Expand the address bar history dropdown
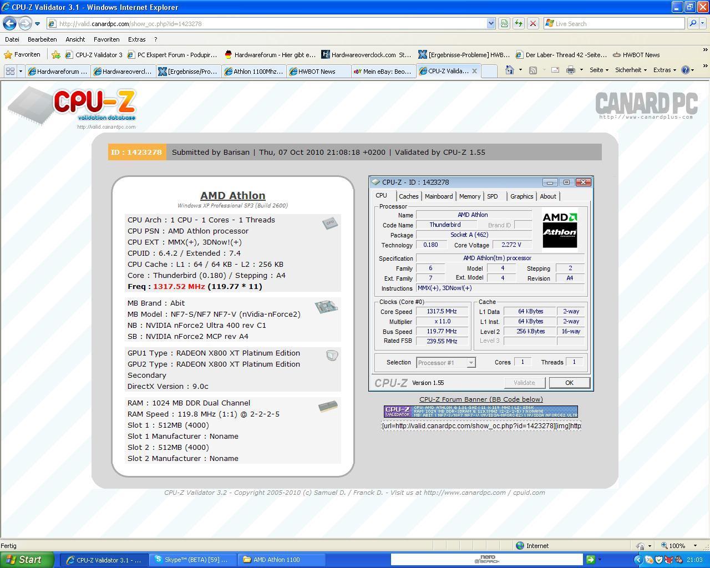Screen dimensions: 710x568 (x=491, y=24)
